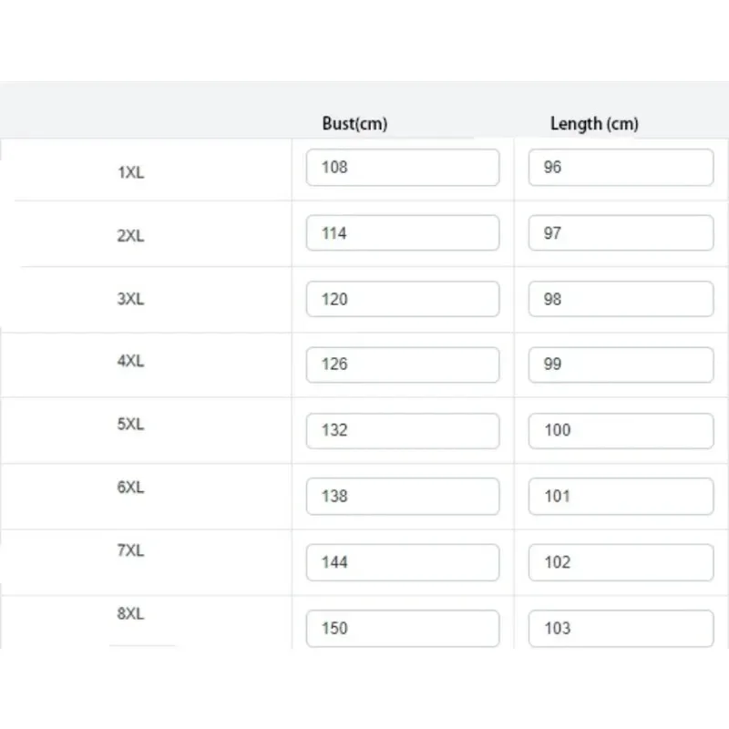Click the 7XL bust field showing 144
Screen dimensions: 729x729
pos(403,562)
